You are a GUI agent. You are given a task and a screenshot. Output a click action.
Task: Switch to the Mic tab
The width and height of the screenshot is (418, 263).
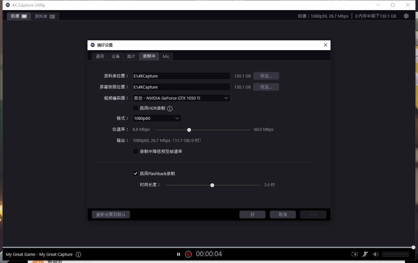coord(166,56)
